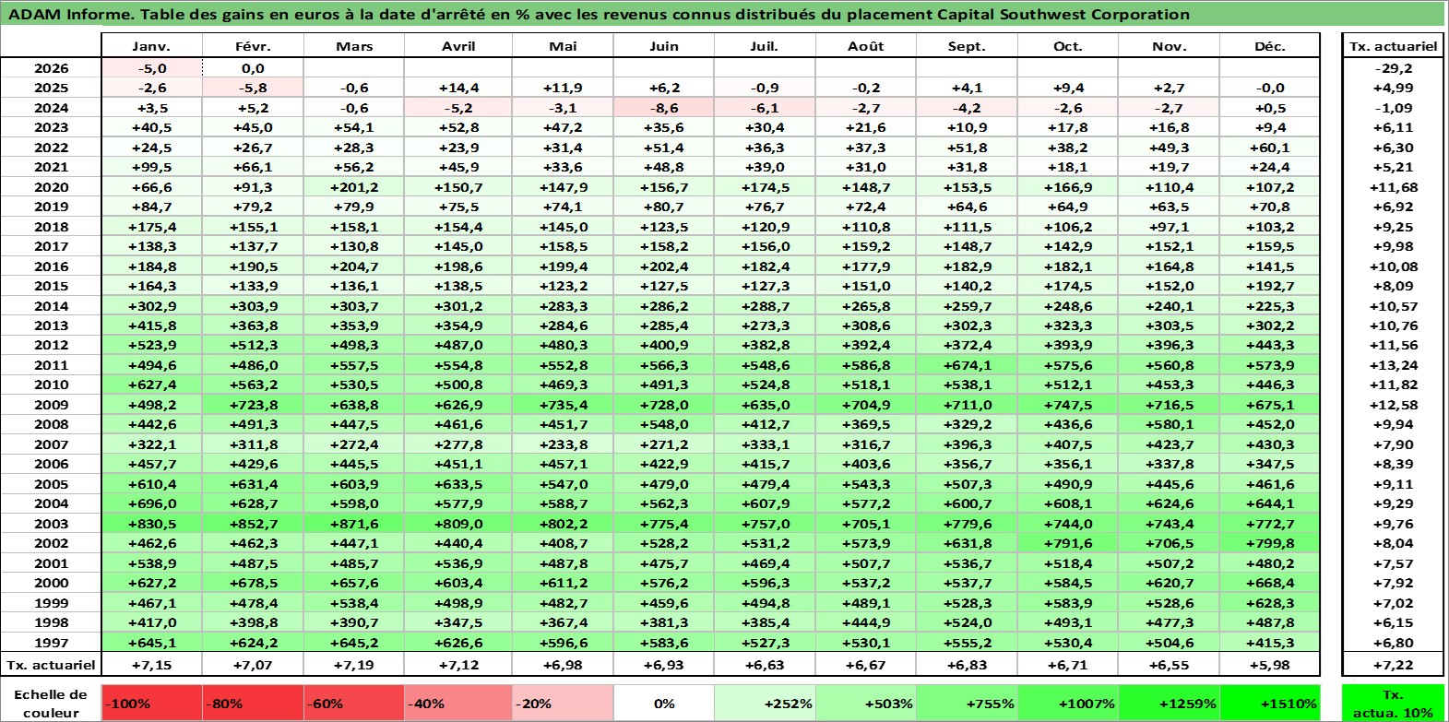This screenshot has height=722, width=1449.
Task: Select the 1997 row label
Action: point(51,643)
